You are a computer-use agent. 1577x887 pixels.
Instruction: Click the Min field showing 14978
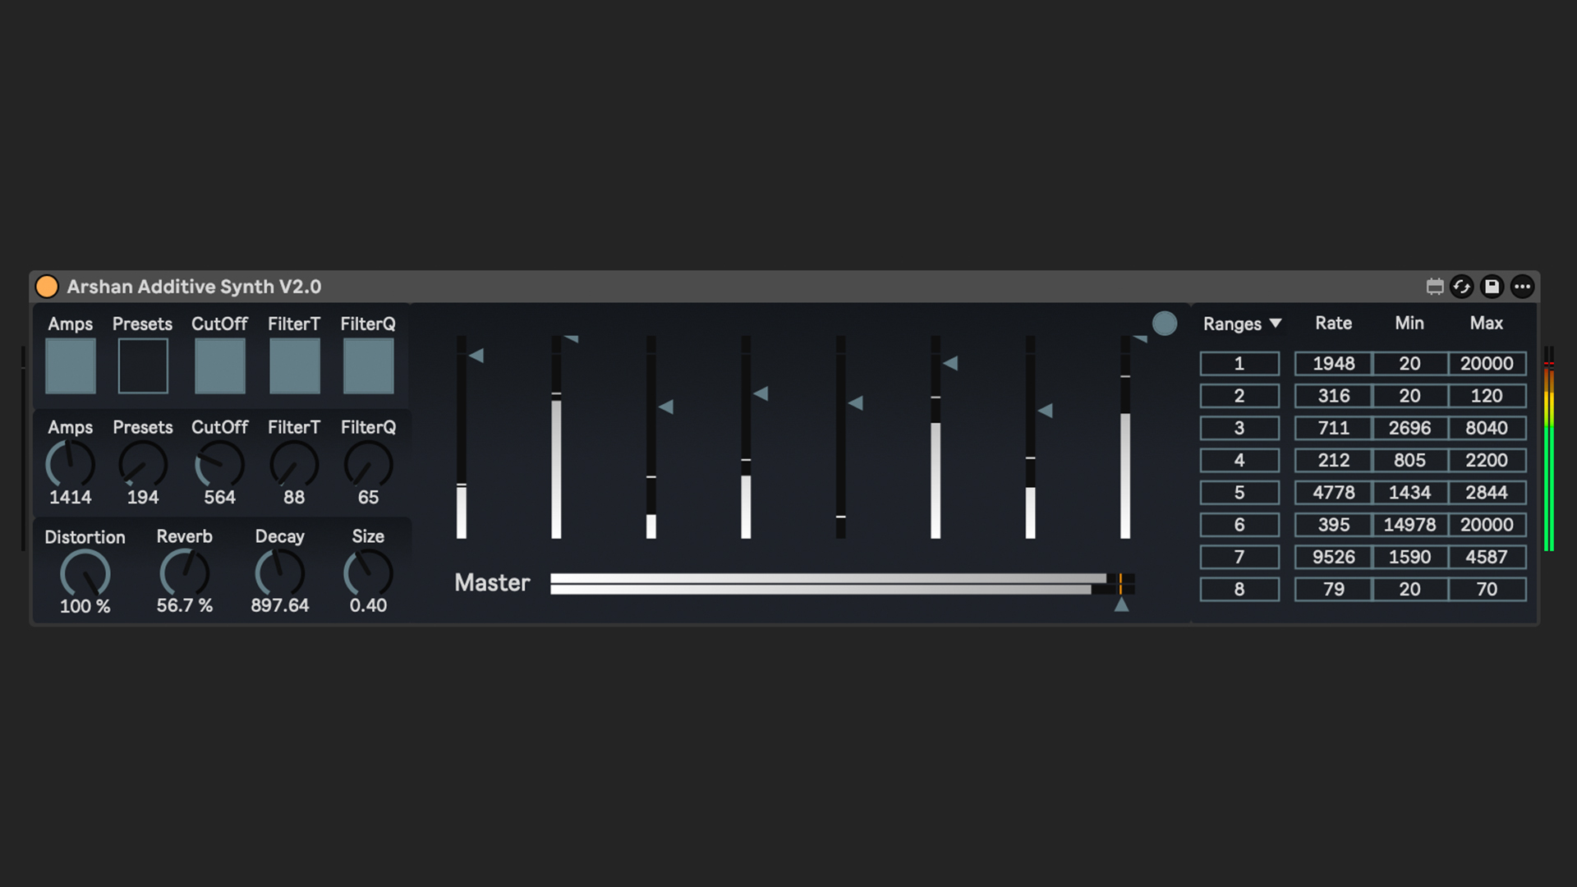1409,525
